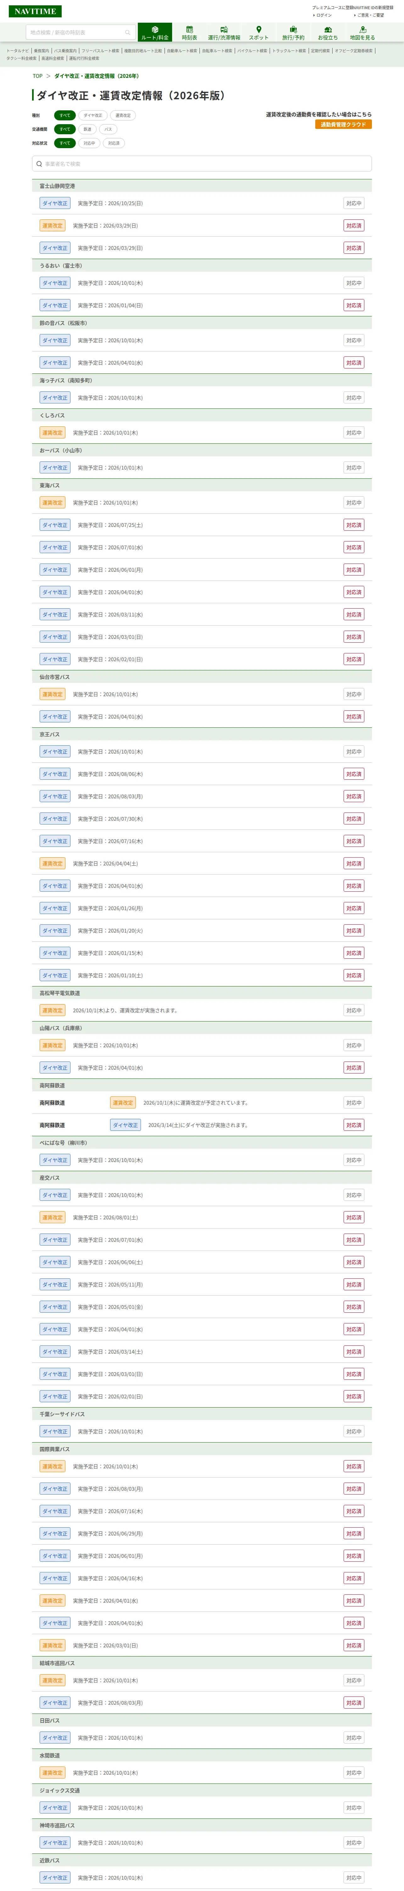Click the 東海バス 2026/03/11(水) row

tap(202, 615)
